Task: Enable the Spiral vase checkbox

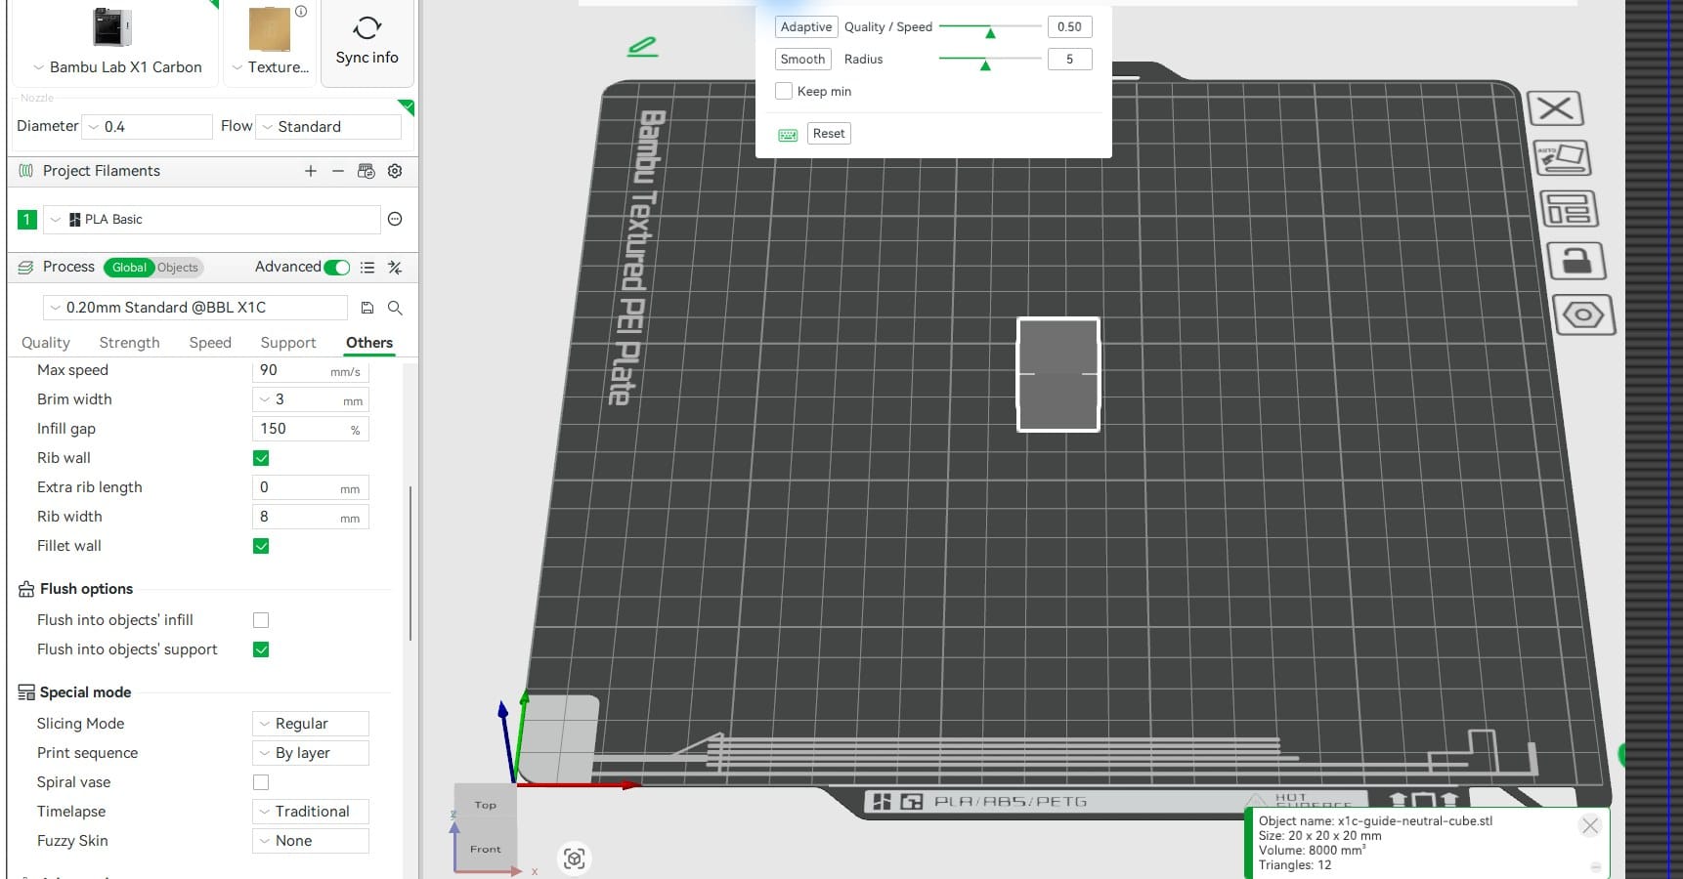Action: coord(261,782)
